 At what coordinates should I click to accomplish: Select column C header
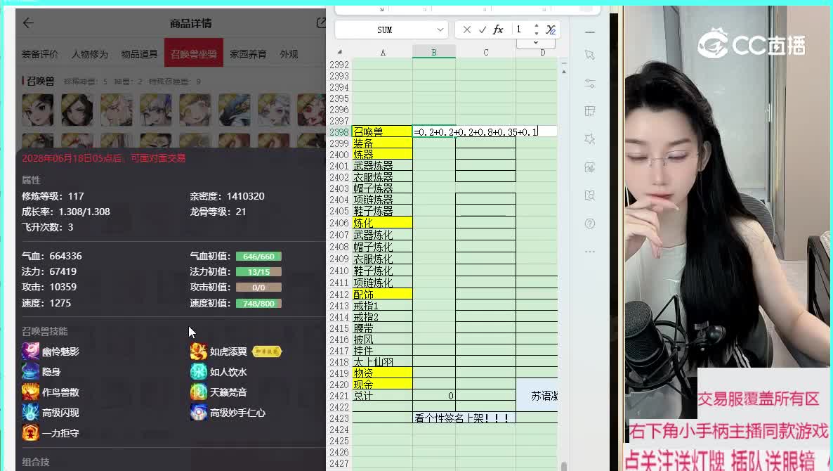(x=485, y=52)
